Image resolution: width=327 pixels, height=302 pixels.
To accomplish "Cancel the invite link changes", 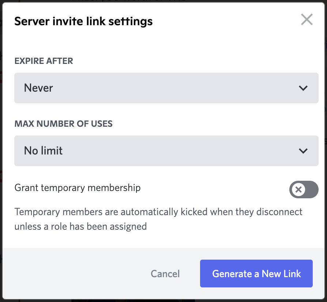I will pyautogui.click(x=165, y=274).
